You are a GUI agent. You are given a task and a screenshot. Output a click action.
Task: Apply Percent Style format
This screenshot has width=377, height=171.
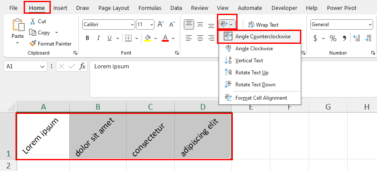(x=333, y=38)
